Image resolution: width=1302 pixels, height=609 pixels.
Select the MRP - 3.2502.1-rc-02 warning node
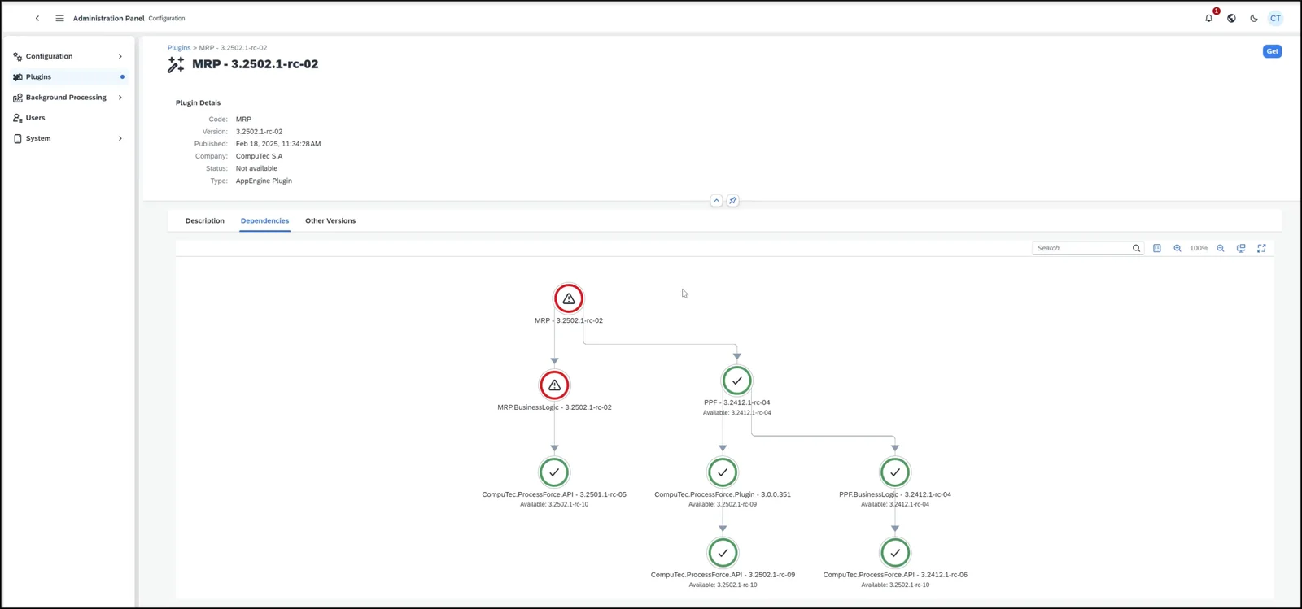(569, 298)
